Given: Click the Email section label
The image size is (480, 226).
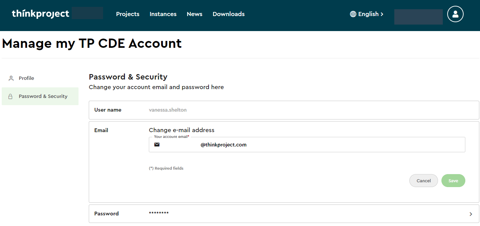Looking at the screenshot, I should click(x=101, y=130).
